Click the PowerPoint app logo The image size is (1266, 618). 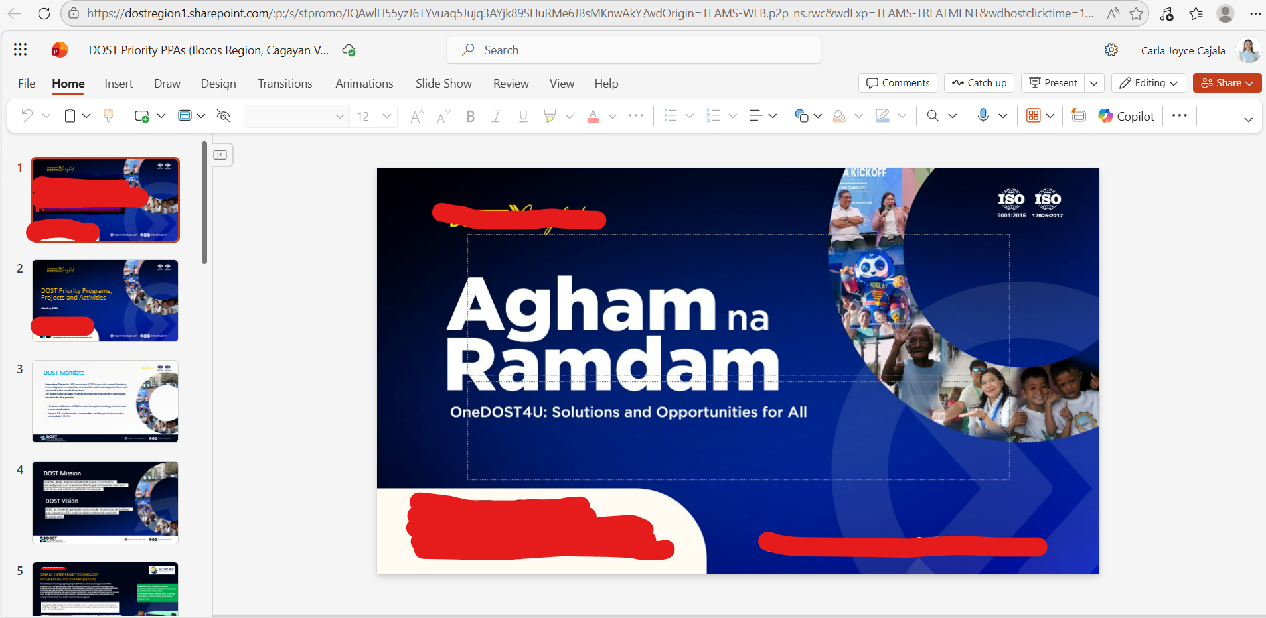(60, 50)
